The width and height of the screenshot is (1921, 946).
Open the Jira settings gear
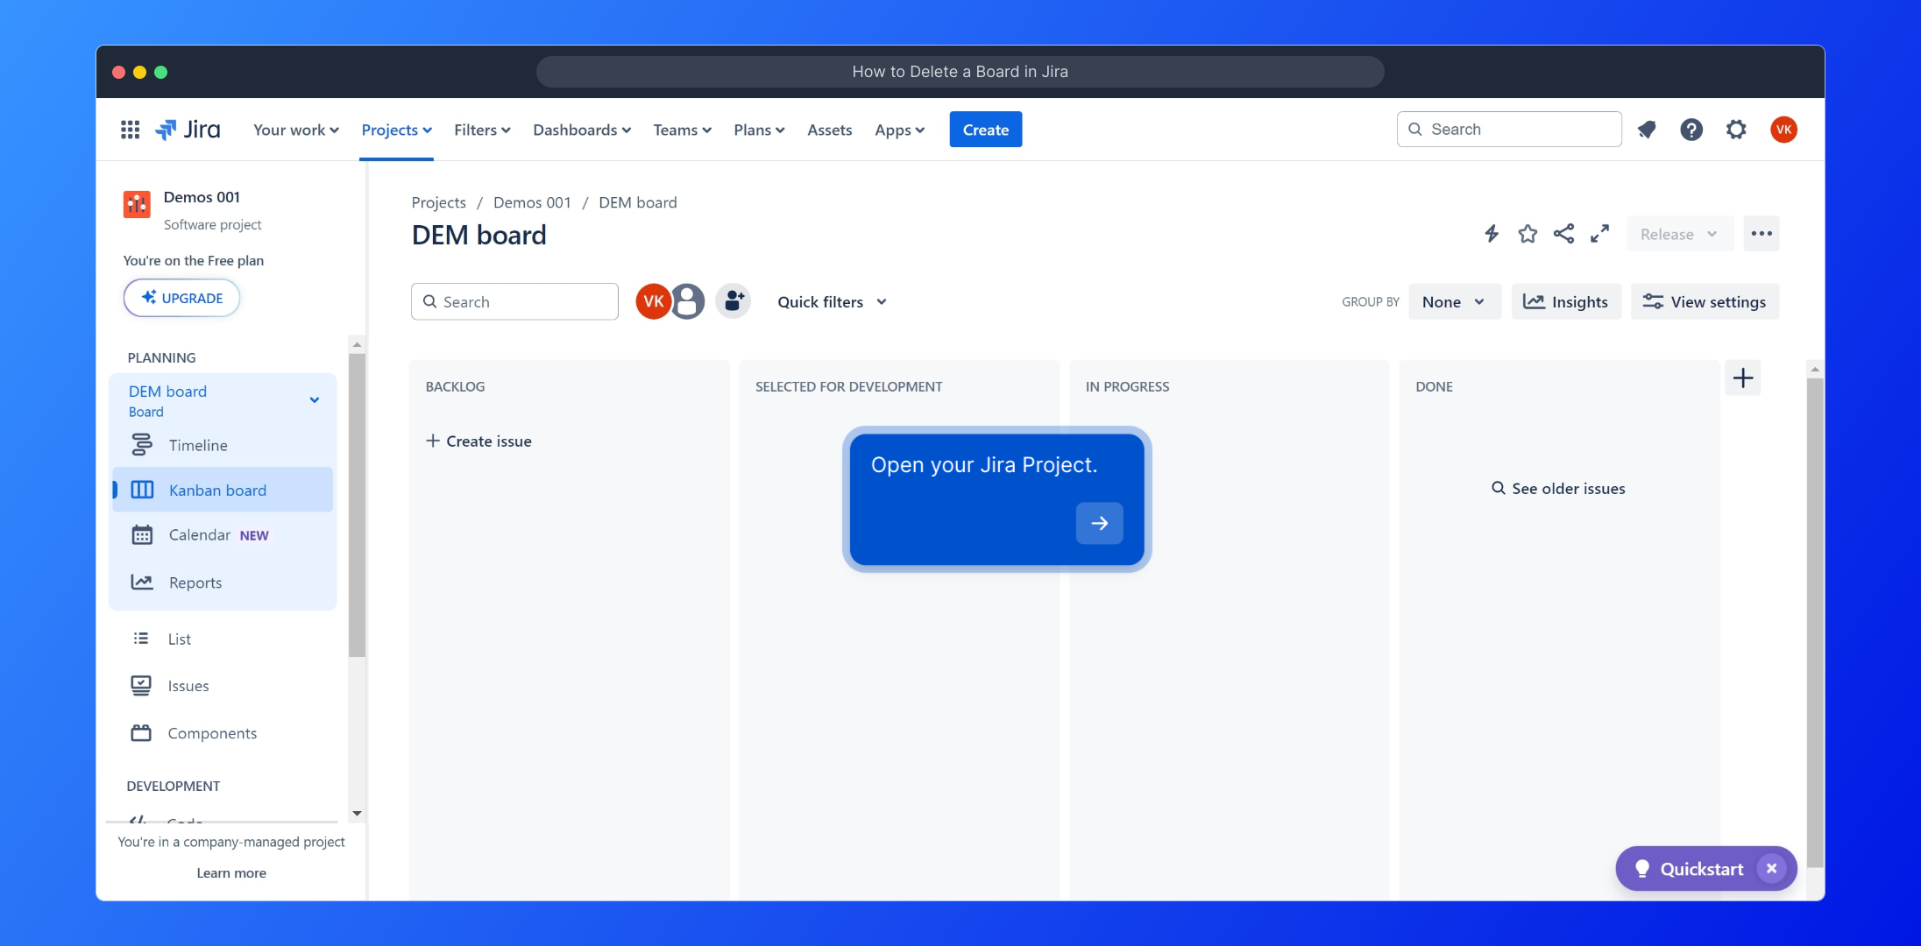point(1736,130)
